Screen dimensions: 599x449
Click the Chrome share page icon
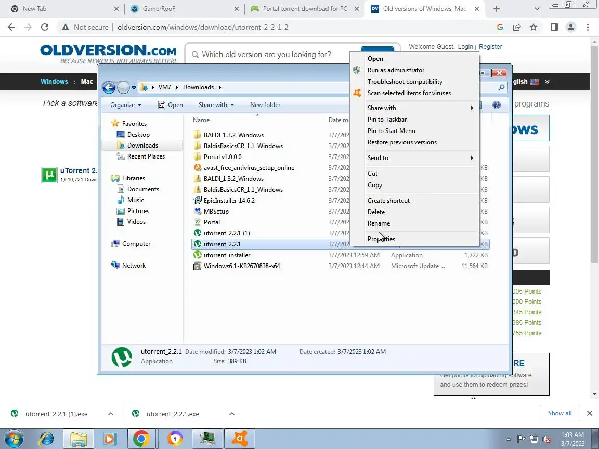point(517,27)
